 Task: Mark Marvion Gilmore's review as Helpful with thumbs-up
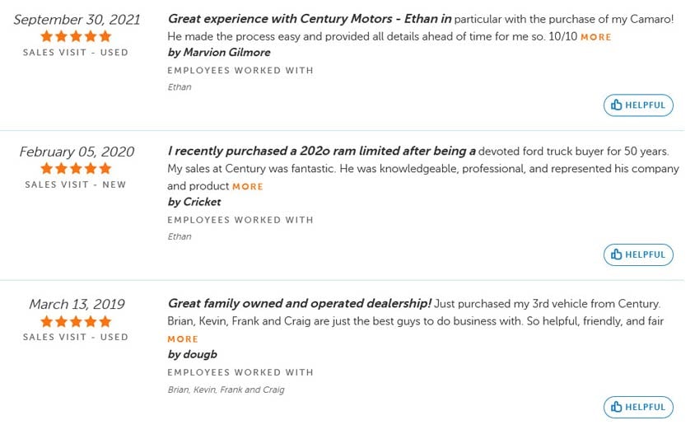[638, 105]
